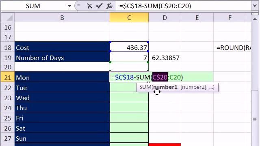Click the red cell below column D
The image size is (260, 146).
pyautogui.click(x=165, y=144)
